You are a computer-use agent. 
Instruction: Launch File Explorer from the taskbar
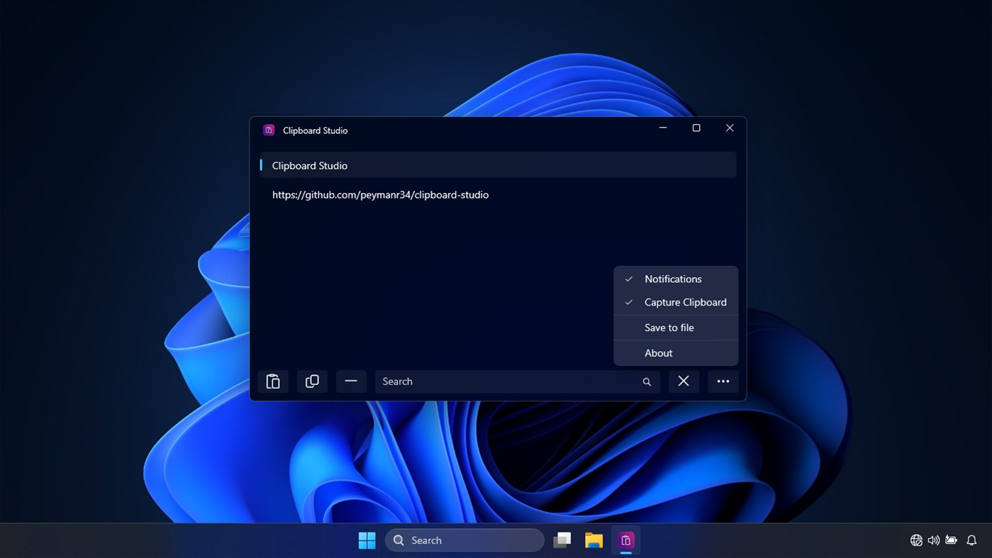[594, 540]
